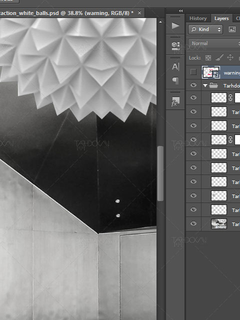The height and width of the screenshot is (320, 240).
Task: Show the hidden warning layer
Action: coord(193,72)
